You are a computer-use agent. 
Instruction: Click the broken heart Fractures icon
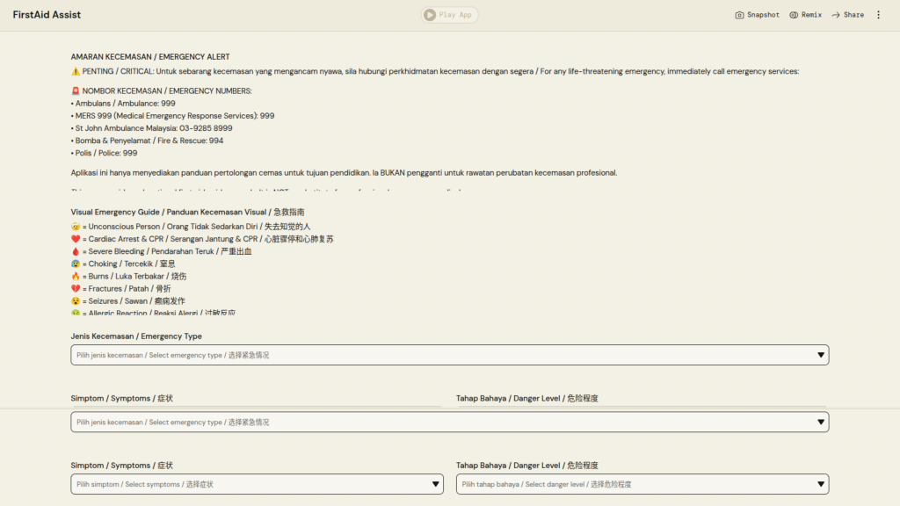pyautogui.click(x=76, y=288)
